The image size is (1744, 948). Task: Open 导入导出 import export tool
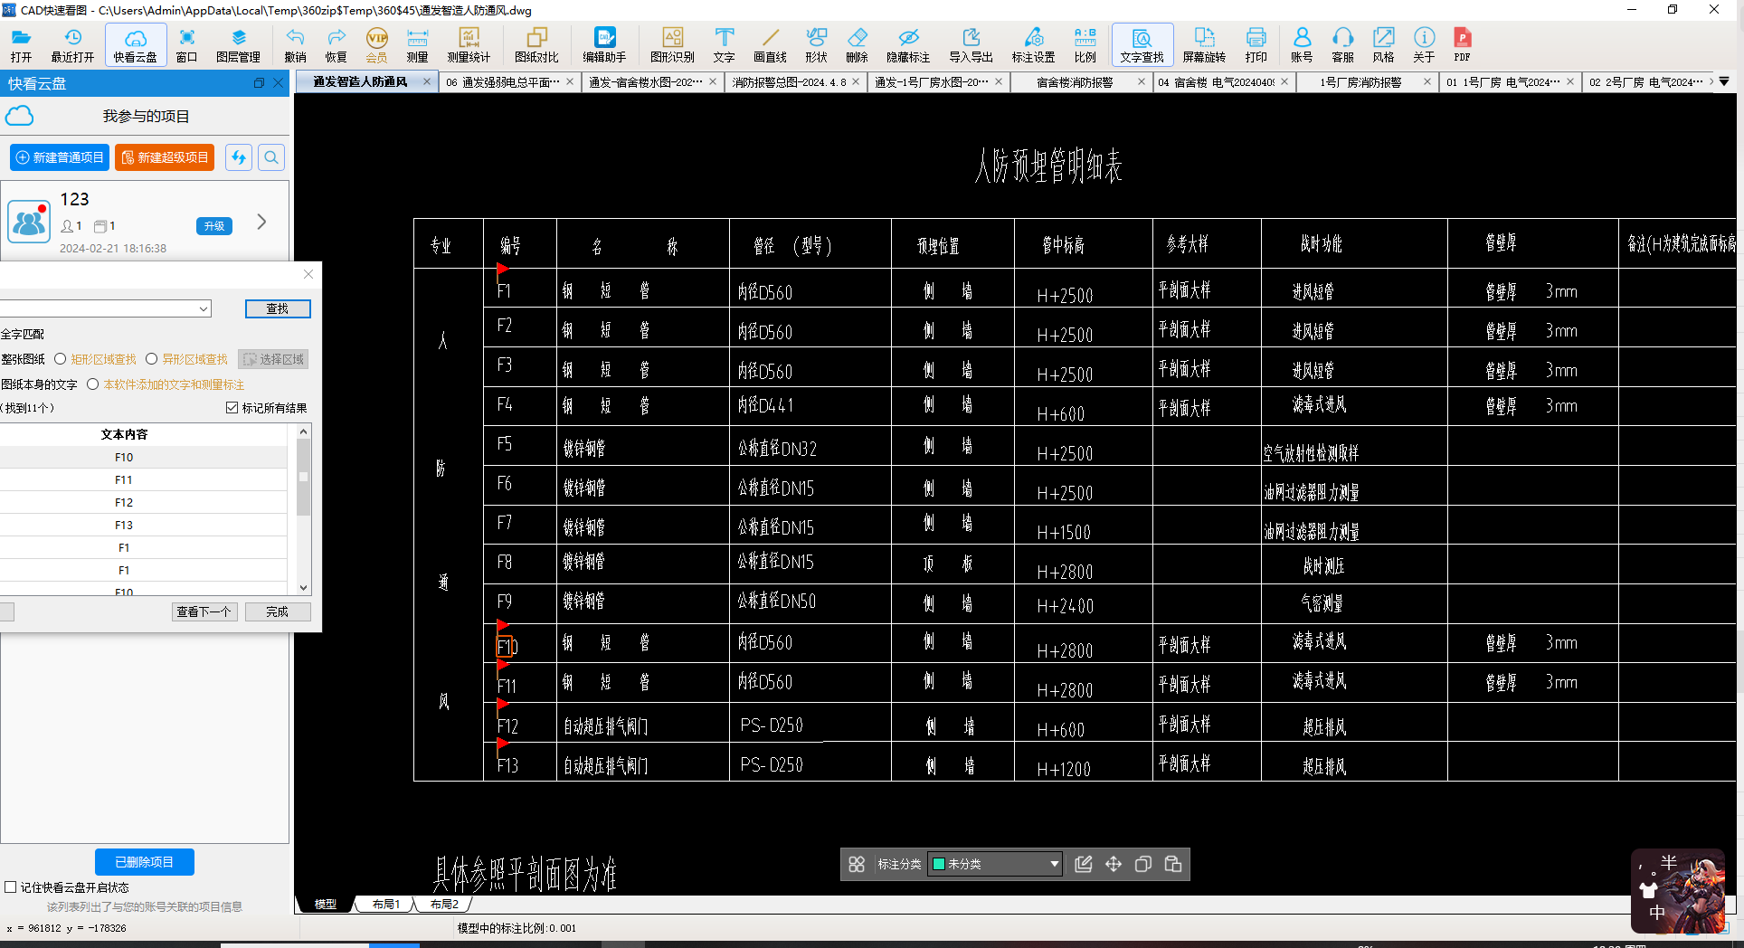(971, 44)
